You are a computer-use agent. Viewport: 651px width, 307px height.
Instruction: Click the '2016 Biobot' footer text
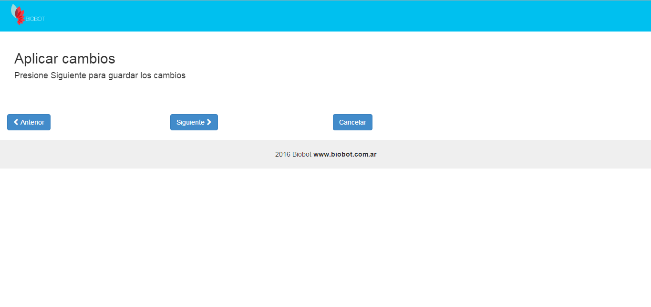[293, 154]
